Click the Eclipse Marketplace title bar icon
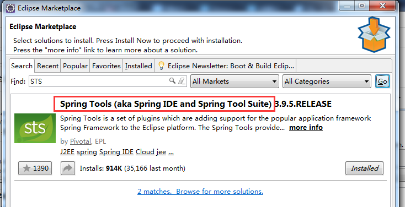405x207 pixels. (10, 8)
